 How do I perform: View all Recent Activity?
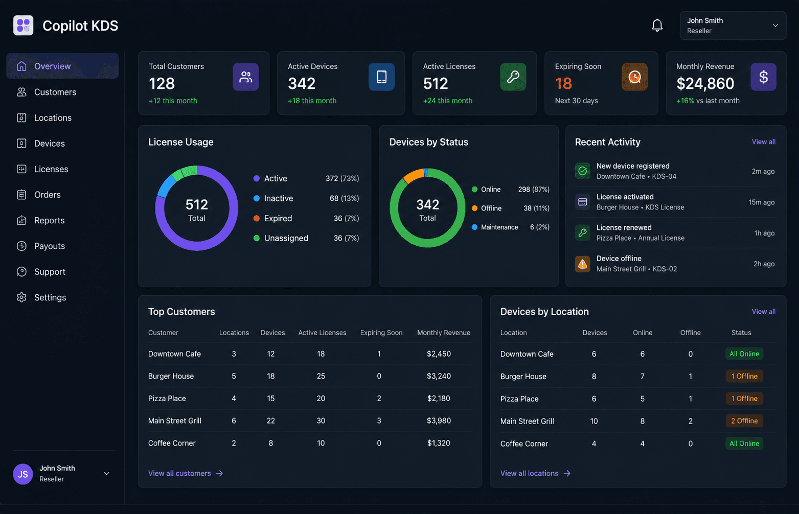point(763,142)
